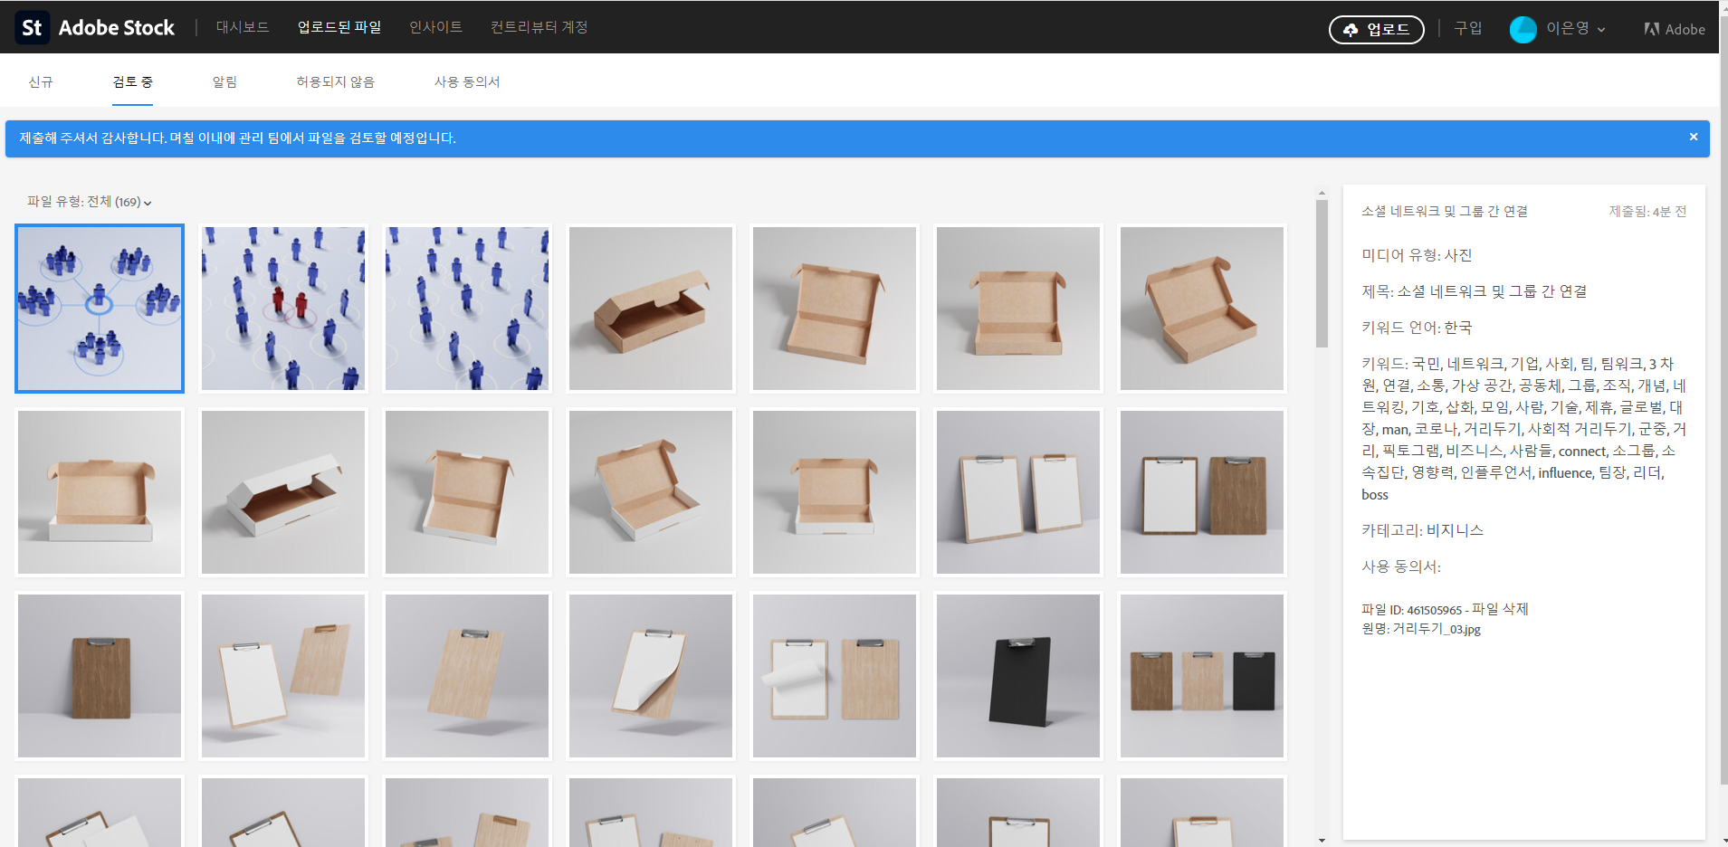Switch to the 알림 tab
1728x847 pixels.
pos(224,81)
